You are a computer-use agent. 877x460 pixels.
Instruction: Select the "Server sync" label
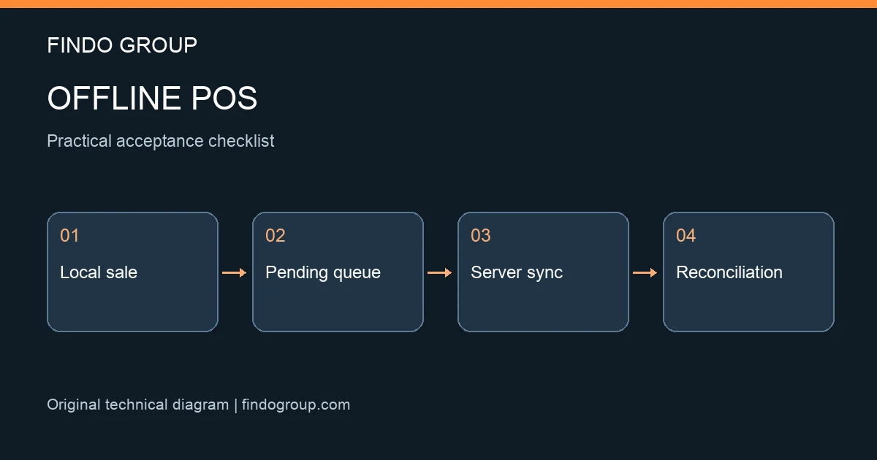tap(517, 272)
